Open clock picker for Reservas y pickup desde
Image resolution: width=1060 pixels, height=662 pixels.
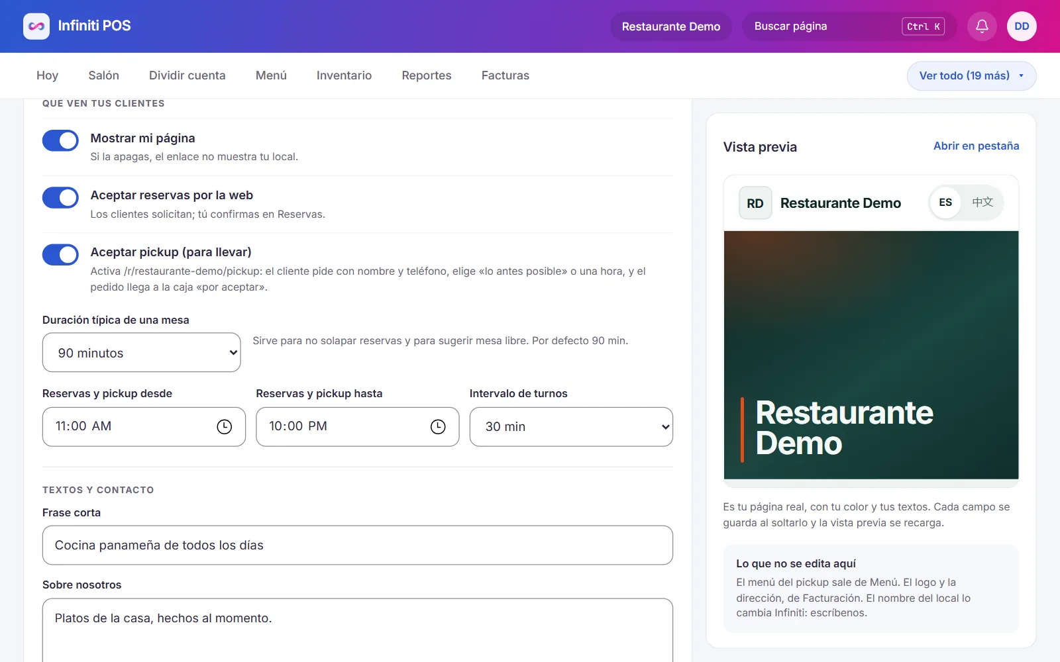click(x=225, y=427)
